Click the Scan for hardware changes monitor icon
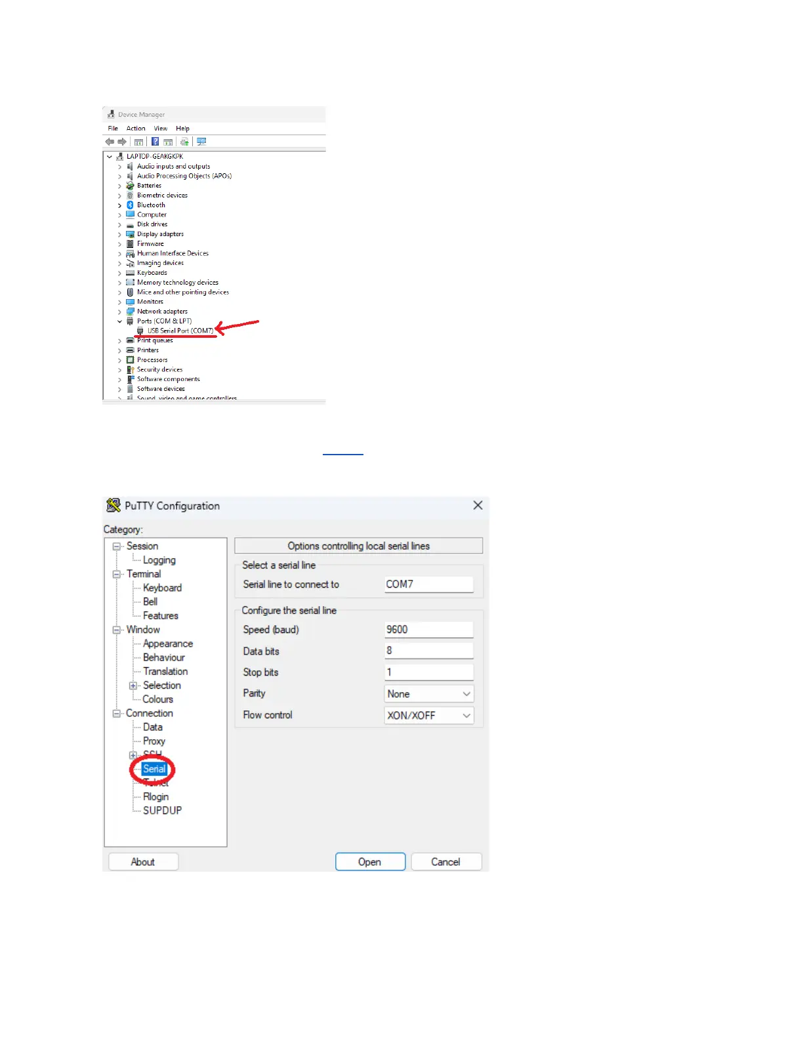 201,142
